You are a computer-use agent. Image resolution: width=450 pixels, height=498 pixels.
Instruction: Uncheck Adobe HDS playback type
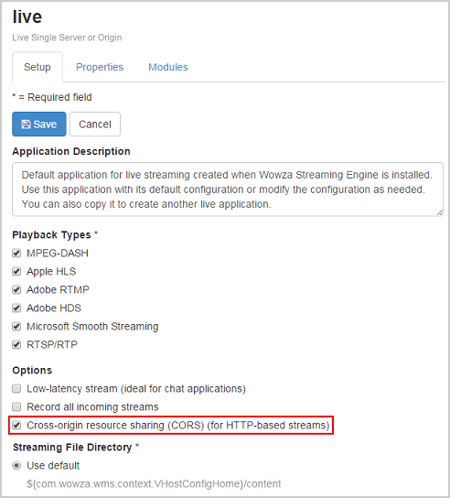click(x=16, y=309)
